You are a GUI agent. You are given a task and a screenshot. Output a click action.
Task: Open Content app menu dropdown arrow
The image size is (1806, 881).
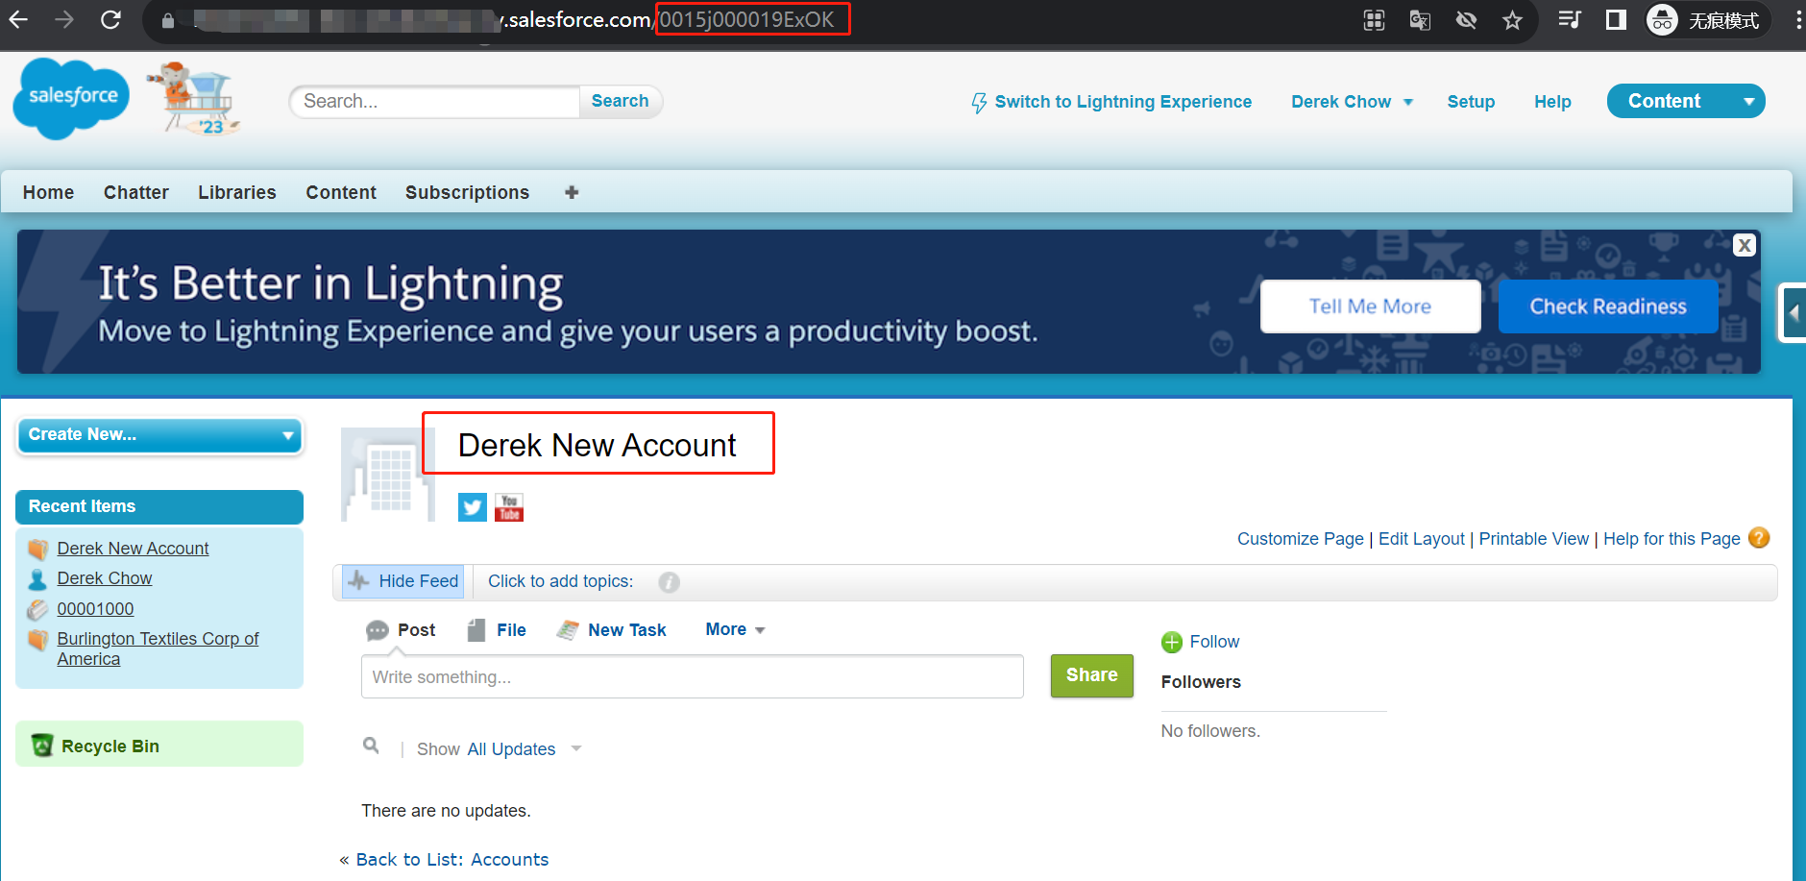point(1748,102)
